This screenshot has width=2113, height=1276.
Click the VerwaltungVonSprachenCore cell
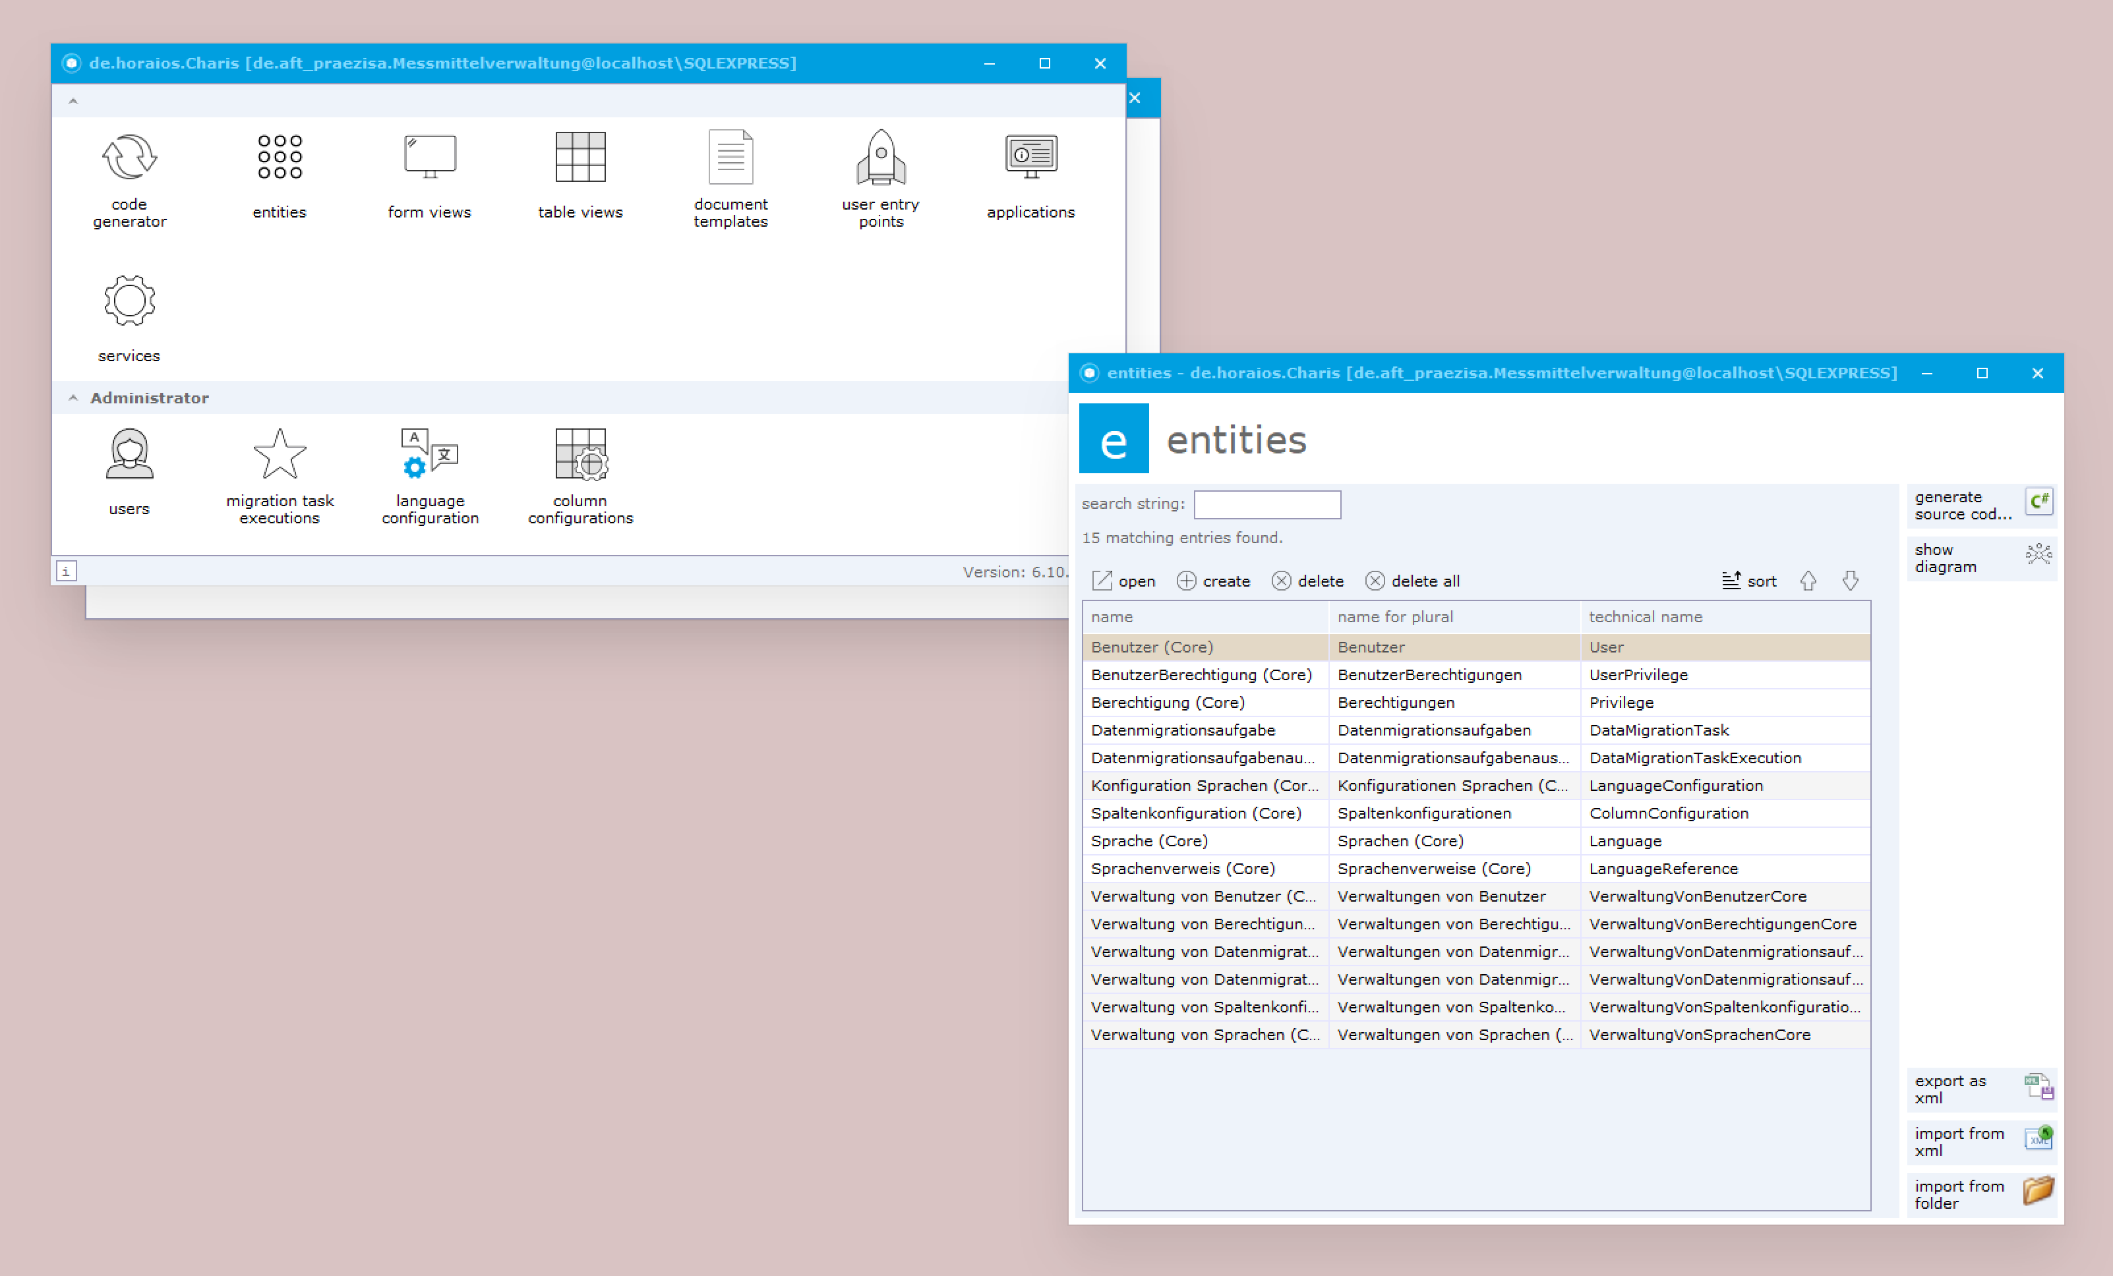(x=1725, y=1034)
